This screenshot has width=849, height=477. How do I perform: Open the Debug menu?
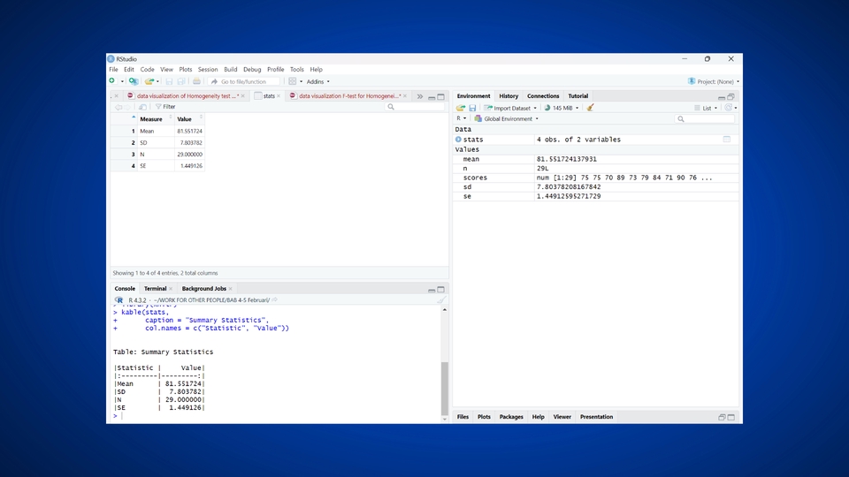pos(252,69)
